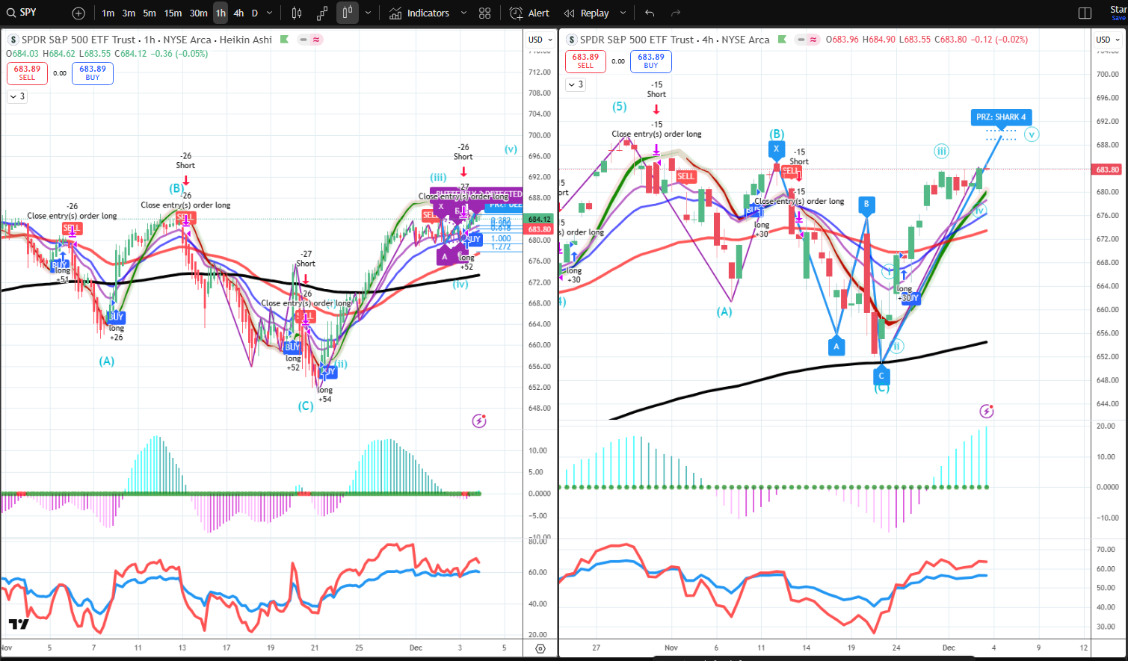The height and width of the screenshot is (661, 1128).
Task: Click the BUY 683.89 button on right chart
Action: coord(651,61)
